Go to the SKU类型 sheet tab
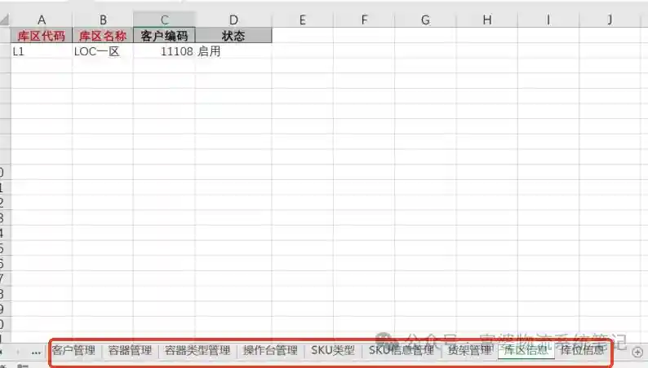The width and height of the screenshot is (648, 368). (333, 351)
